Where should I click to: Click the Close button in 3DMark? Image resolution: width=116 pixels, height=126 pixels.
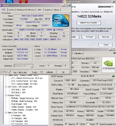106,45
